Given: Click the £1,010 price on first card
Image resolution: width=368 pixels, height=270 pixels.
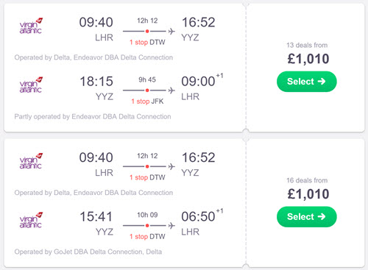Looking at the screenshot, I should pyautogui.click(x=308, y=59).
